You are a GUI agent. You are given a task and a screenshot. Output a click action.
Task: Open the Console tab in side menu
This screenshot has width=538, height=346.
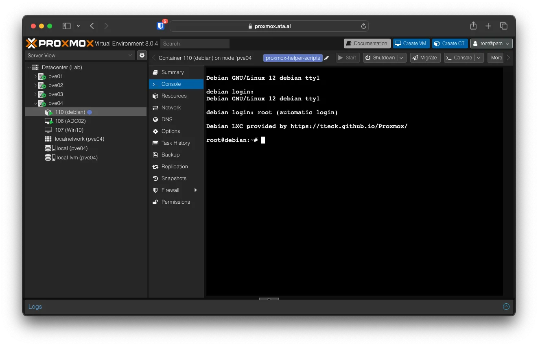[x=176, y=84]
